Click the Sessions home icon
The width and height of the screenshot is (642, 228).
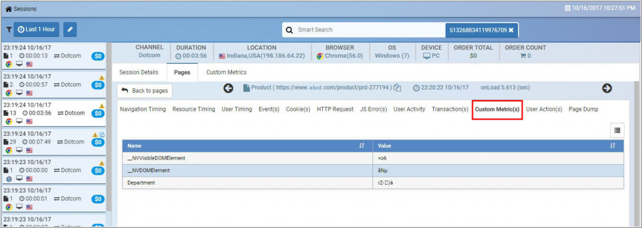click(x=8, y=9)
